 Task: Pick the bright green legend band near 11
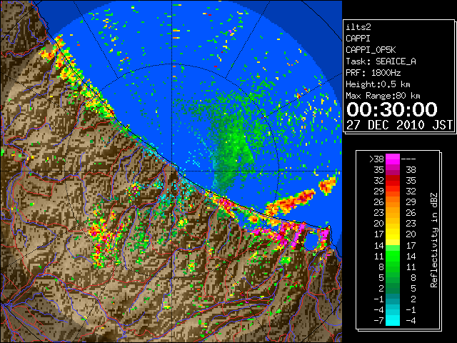(x=393, y=256)
